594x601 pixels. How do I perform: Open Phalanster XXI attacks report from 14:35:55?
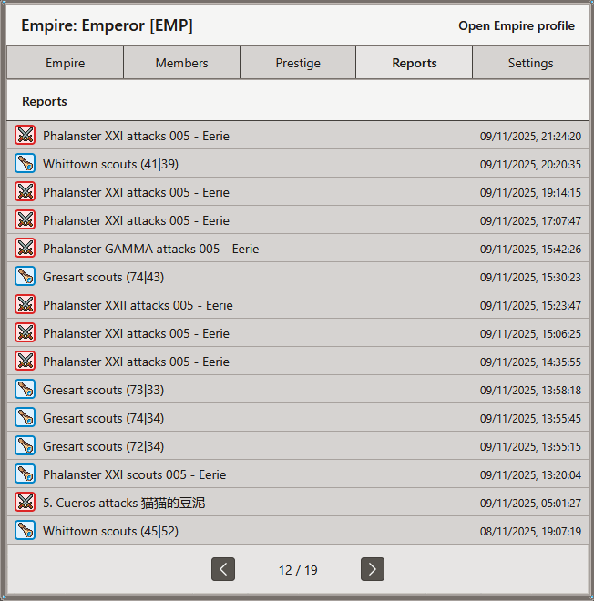298,362
